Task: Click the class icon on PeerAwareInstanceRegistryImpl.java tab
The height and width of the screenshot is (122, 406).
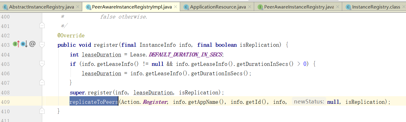Action: point(88,7)
